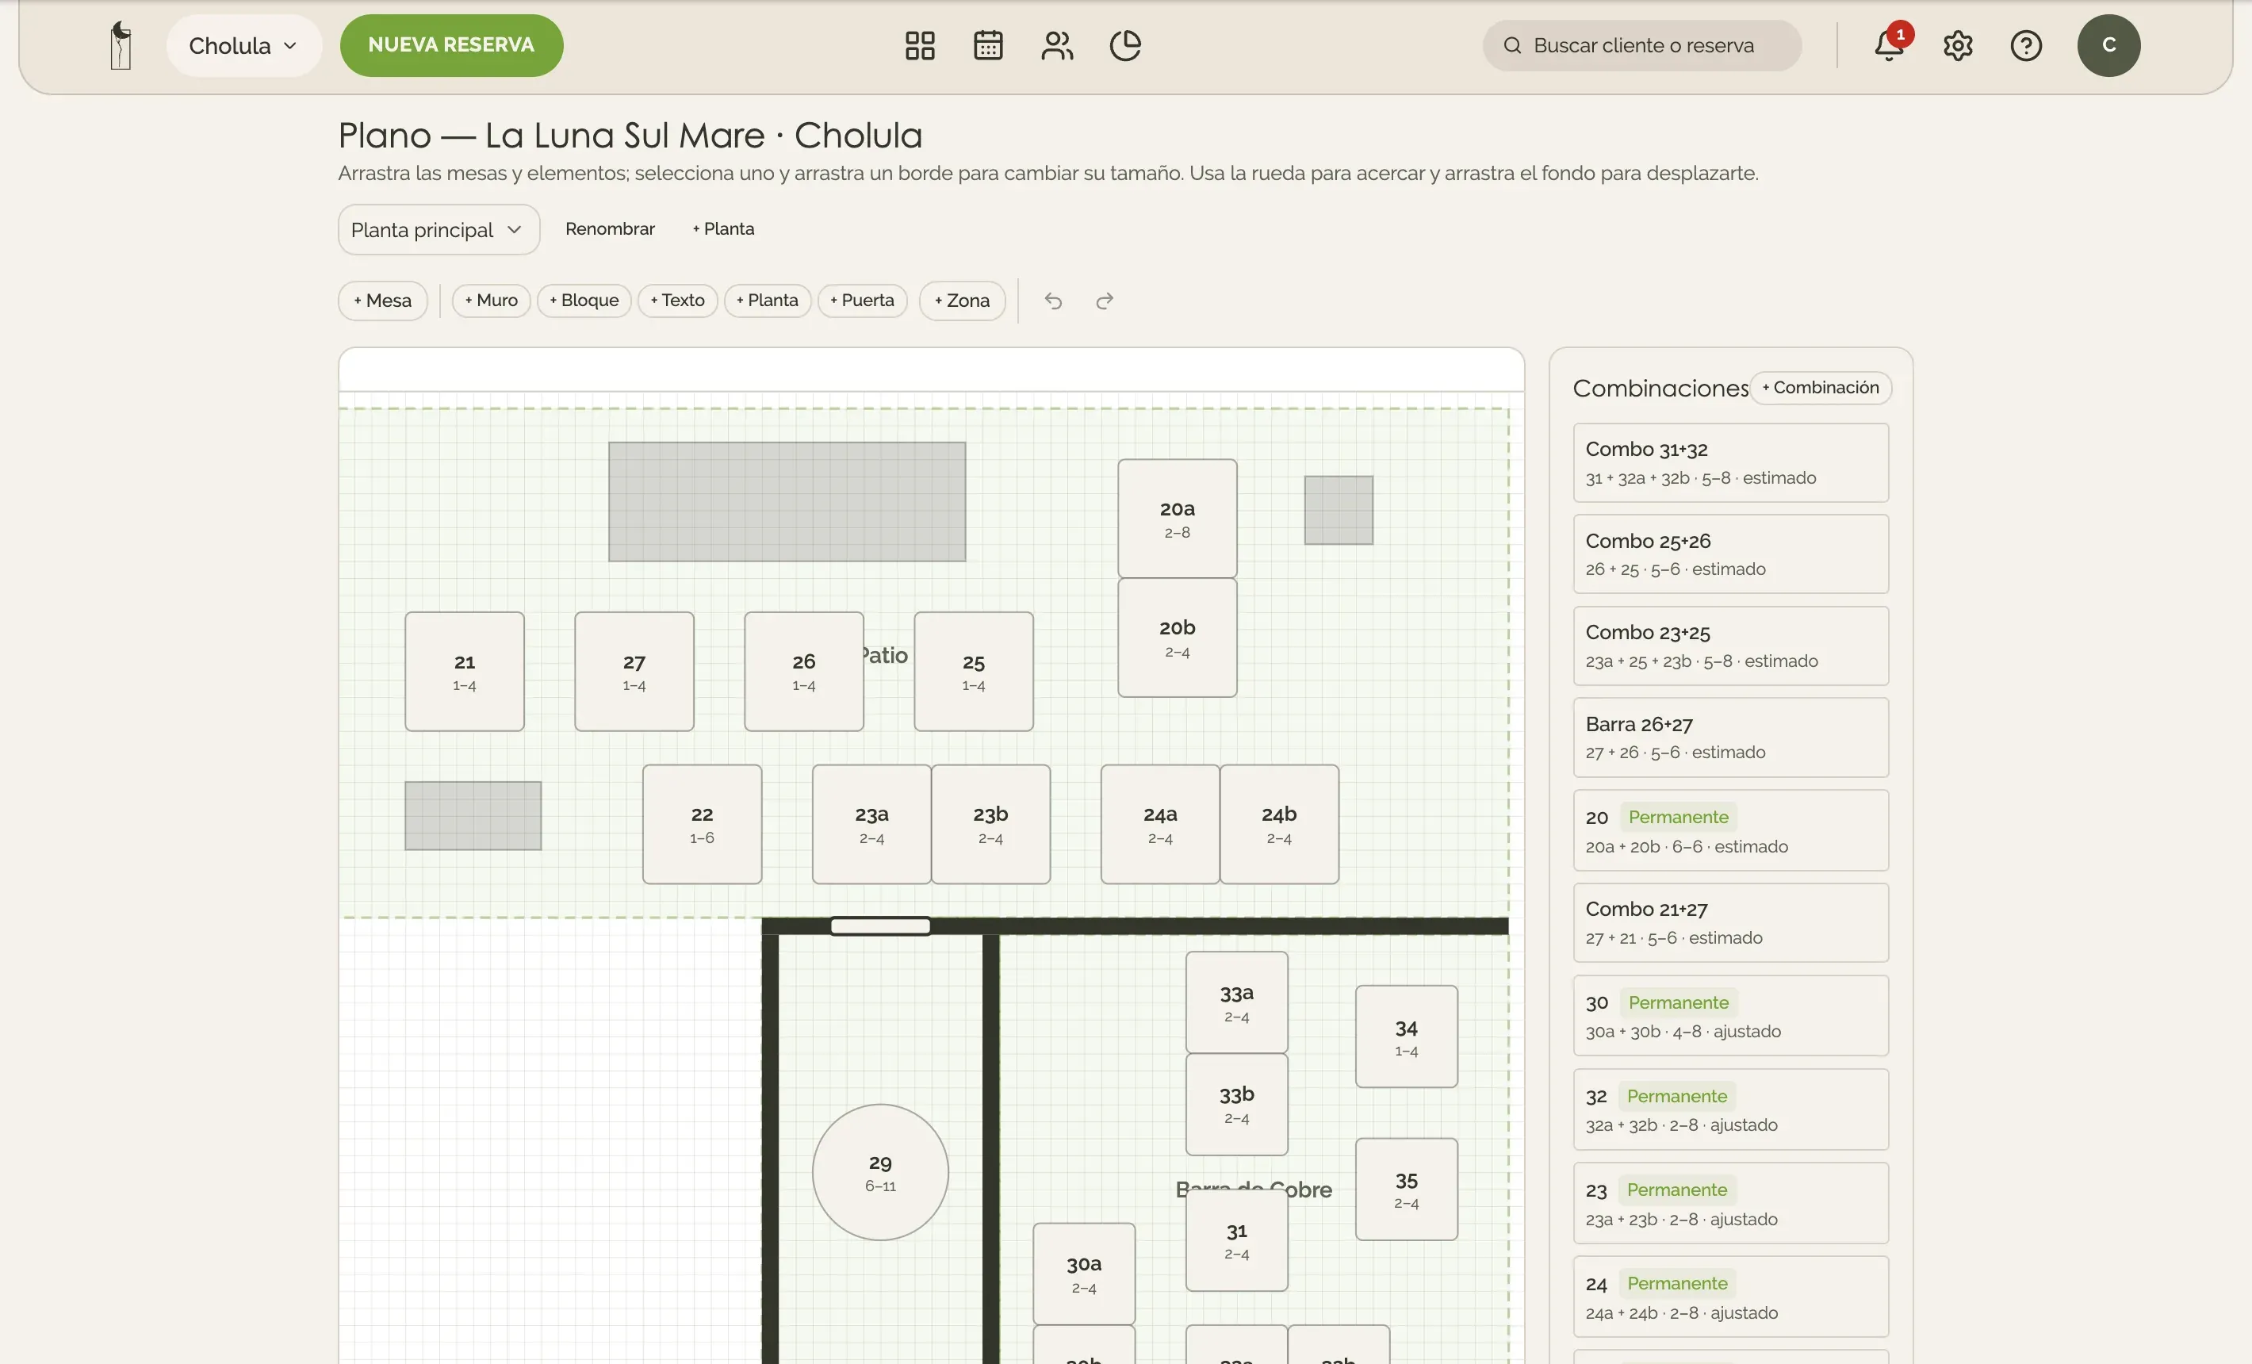Add a plant with + Planta in the element toolbar

point(767,301)
